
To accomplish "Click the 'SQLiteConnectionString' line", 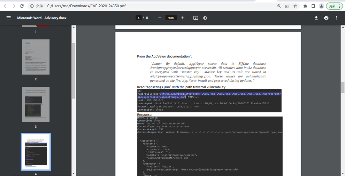I will [x=192, y=169].
